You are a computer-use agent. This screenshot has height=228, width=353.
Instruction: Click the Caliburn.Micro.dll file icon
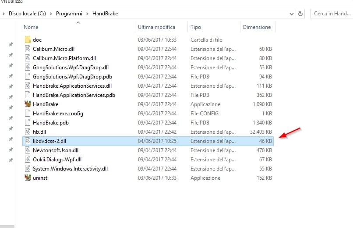tap(28, 49)
